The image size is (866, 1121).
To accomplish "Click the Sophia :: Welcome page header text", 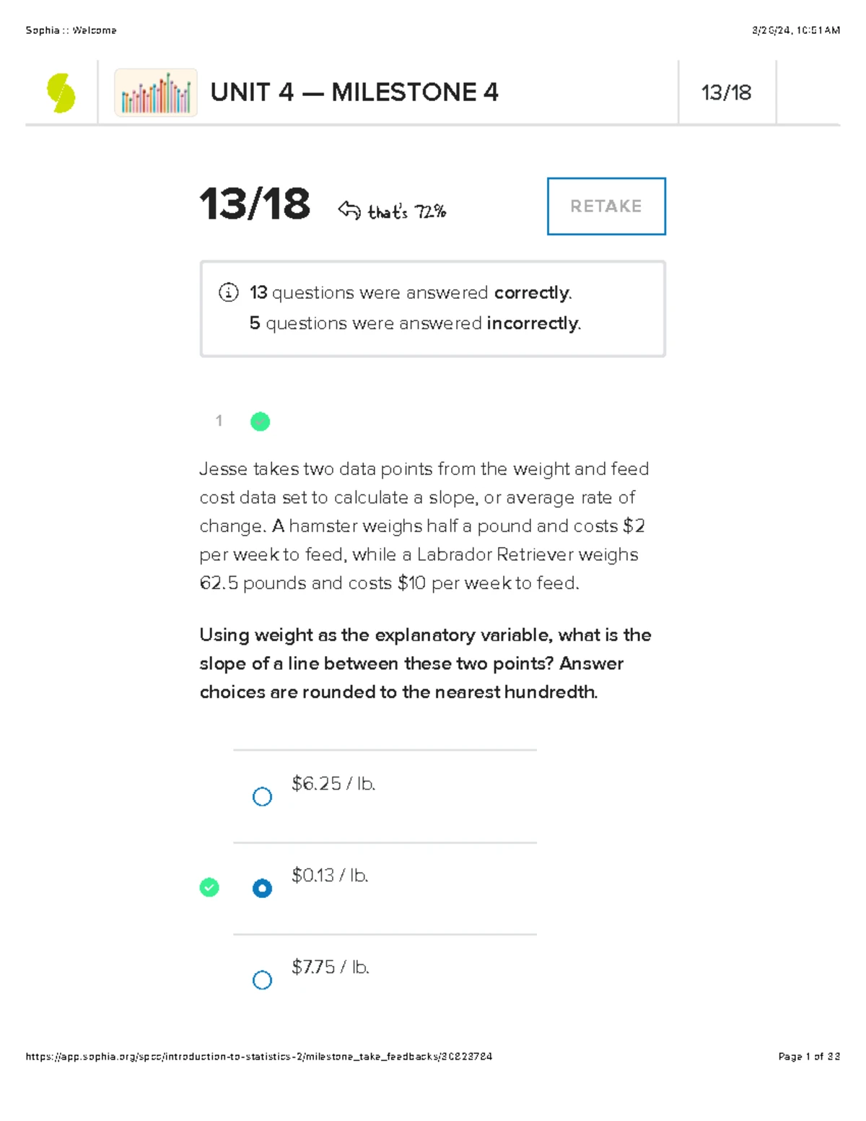I will 71,30.
